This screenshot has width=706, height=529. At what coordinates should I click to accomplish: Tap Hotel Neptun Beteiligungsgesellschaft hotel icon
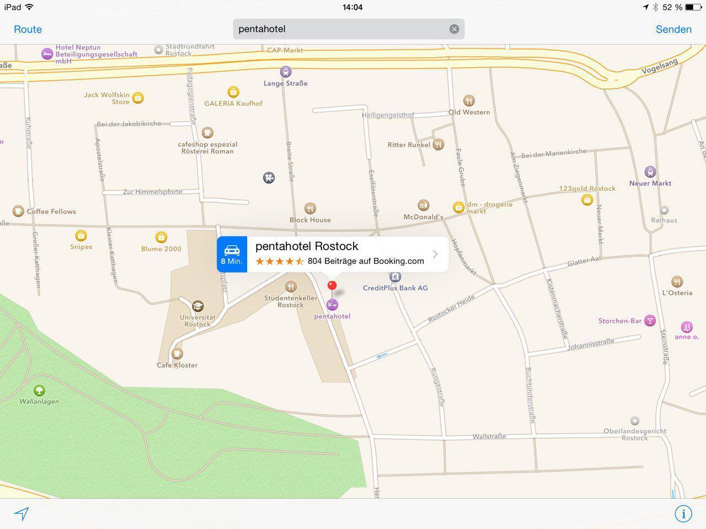[x=47, y=54]
